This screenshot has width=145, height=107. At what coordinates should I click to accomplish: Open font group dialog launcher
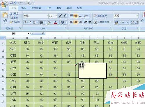click(66, 28)
